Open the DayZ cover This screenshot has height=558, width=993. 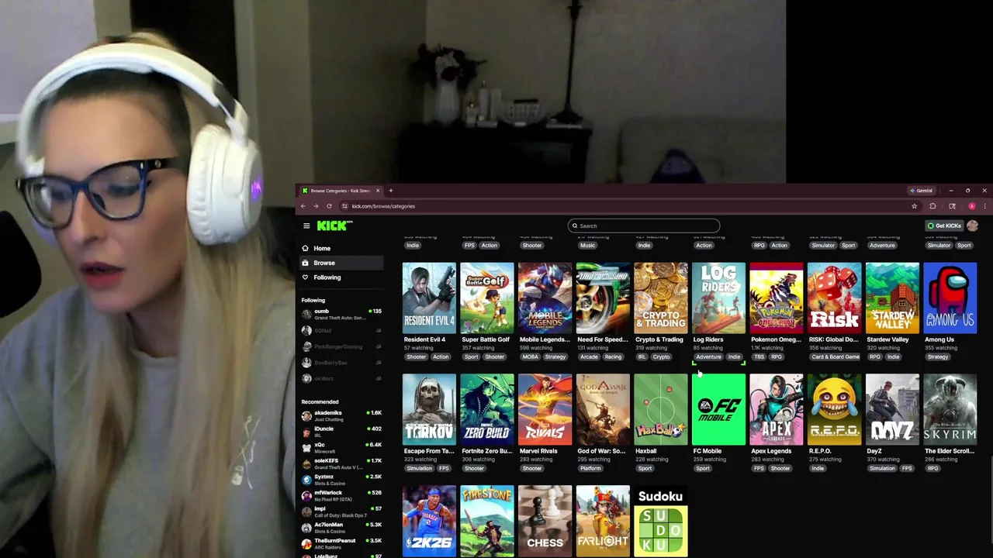point(892,410)
